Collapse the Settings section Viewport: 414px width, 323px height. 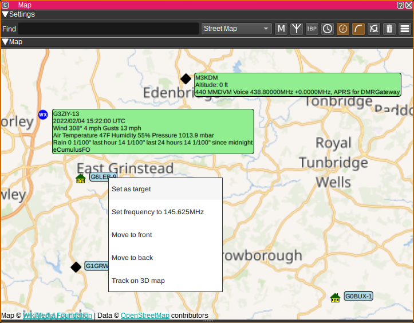coord(5,14)
